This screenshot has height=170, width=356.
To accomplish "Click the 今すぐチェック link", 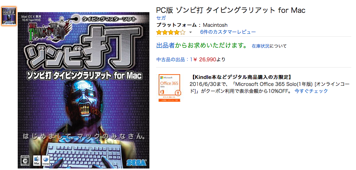I will tap(311, 91).
